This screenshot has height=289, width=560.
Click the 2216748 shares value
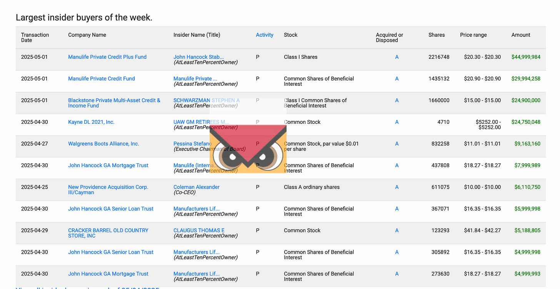coord(439,57)
